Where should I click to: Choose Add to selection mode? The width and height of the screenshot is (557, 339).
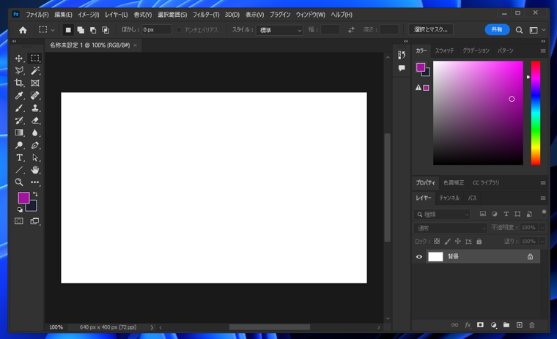81,30
